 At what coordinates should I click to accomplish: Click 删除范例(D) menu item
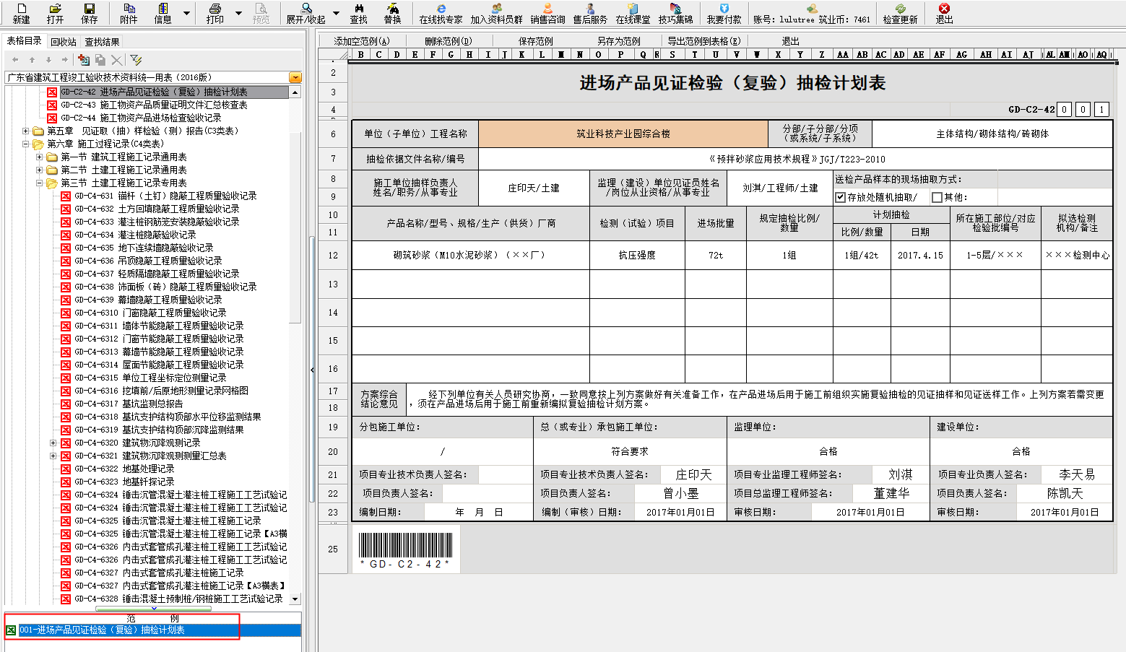448,41
